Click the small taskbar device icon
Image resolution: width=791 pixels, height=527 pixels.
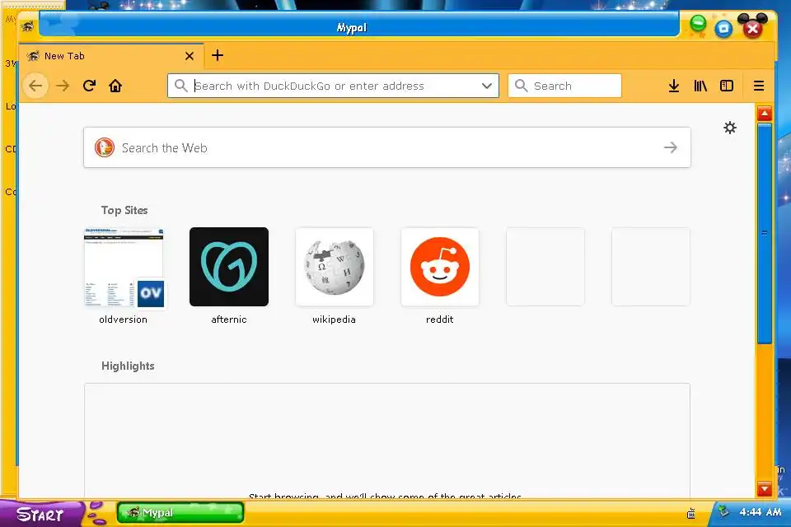(691, 513)
